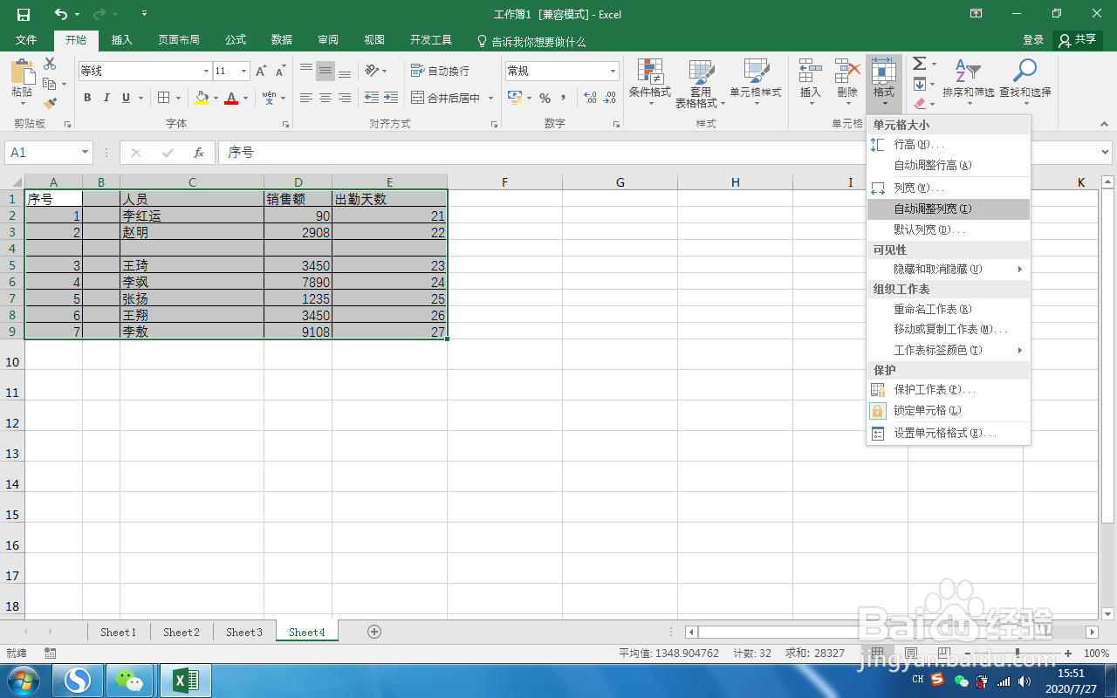Click the Save icon in title bar
Viewport: 1117px width, 698px height.
point(24,14)
